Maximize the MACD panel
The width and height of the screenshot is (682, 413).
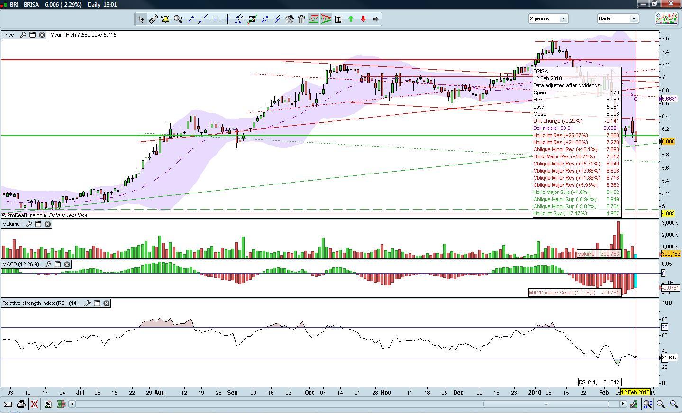point(57,264)
